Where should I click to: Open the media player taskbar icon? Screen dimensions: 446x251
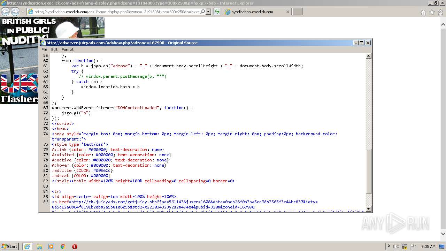tap(51, 246)
